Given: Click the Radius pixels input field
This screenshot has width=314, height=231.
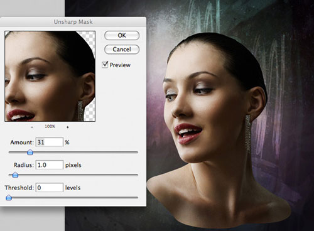Looking at the screenshot, I should [x=50, y=165].
